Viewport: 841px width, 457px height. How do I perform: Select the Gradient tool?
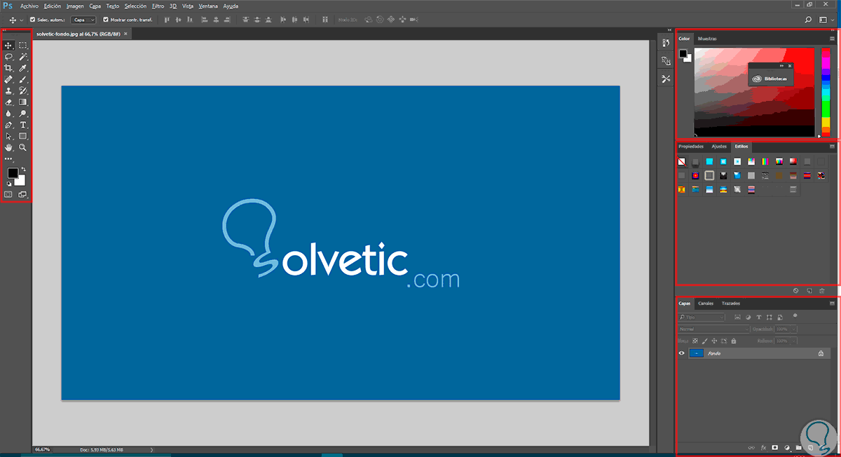[23, 102]
